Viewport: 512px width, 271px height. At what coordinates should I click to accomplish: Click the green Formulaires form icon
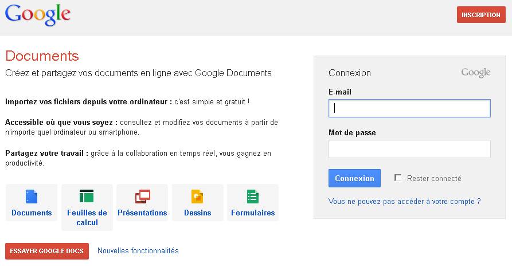tap(253, 197)
